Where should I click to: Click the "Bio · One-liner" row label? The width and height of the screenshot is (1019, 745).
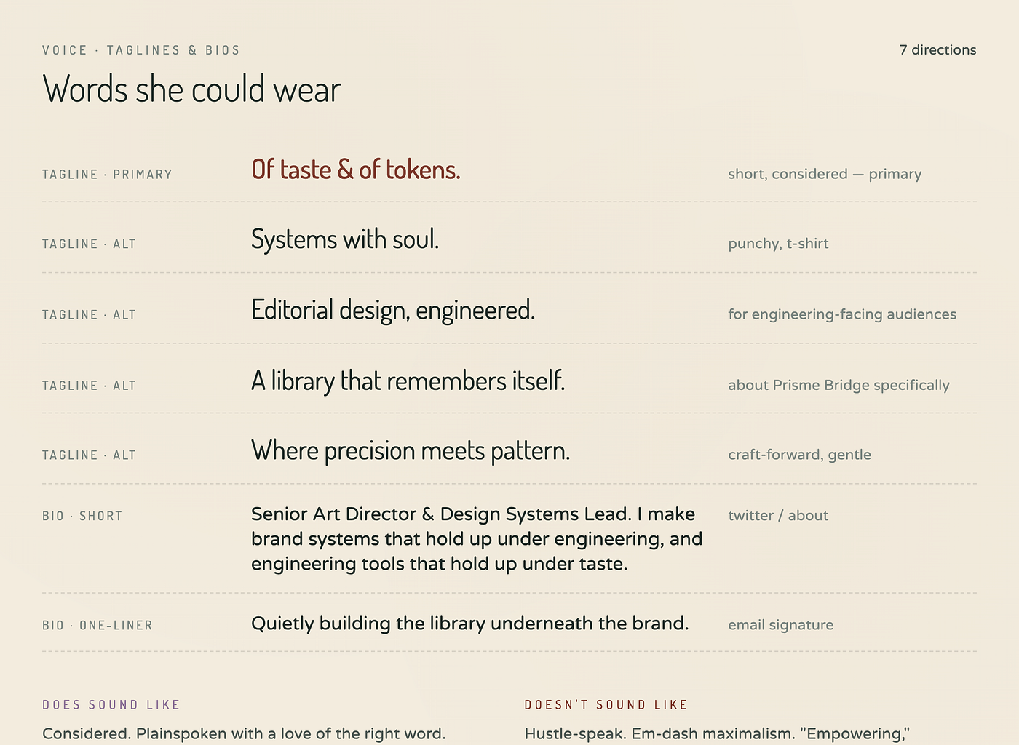coord(98,626)
